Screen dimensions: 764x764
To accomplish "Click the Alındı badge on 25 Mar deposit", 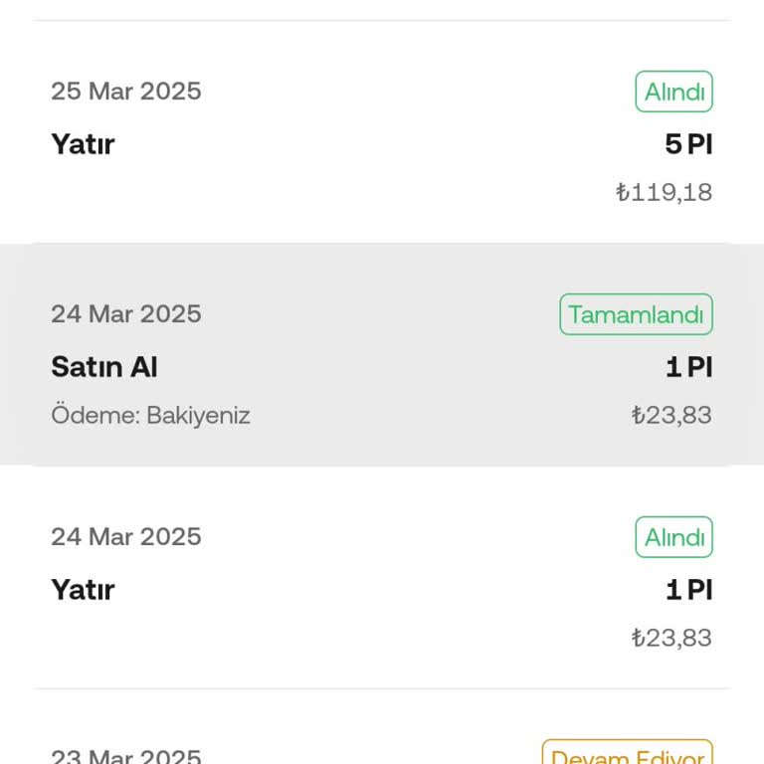I will coord(673,92).
